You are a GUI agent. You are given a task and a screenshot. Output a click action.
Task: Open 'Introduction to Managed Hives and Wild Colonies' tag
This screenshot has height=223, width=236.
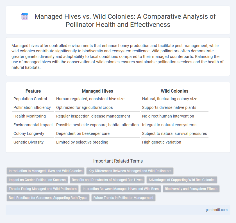46,171
